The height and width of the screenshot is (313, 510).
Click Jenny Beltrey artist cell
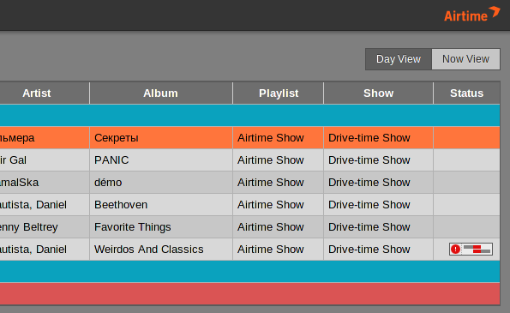tap(45, 227)
